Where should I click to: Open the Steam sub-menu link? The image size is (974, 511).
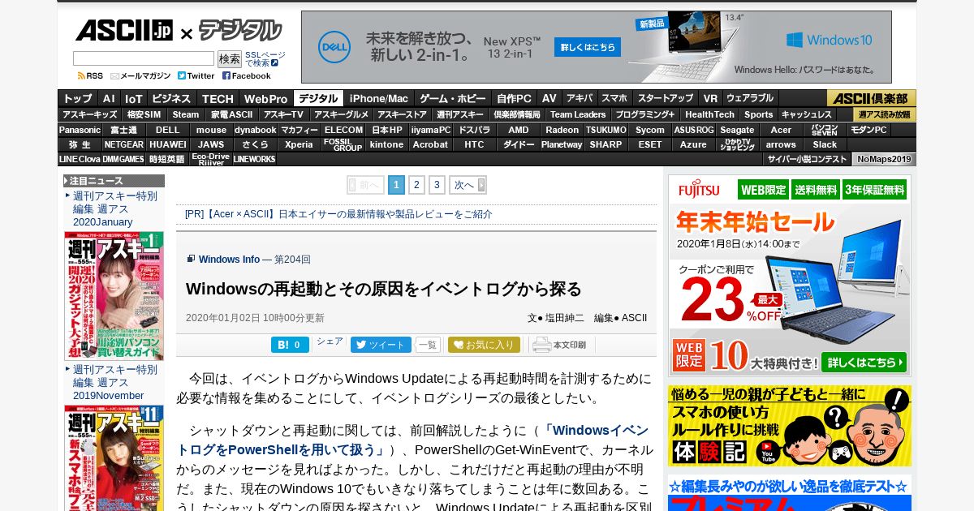tap(186, 114)
